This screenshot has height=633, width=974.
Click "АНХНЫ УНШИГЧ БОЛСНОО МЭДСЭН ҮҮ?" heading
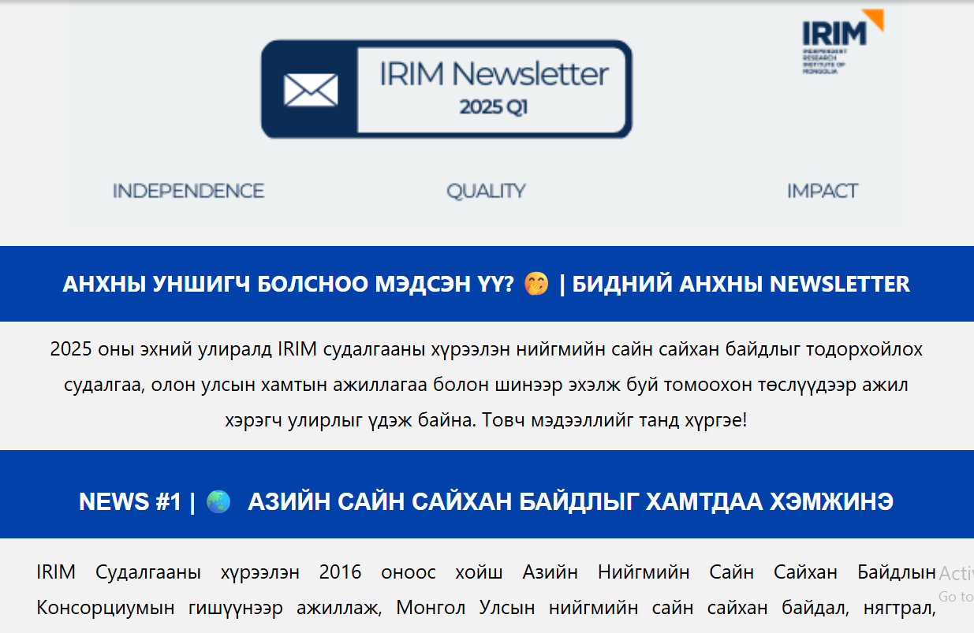(288, 285)
